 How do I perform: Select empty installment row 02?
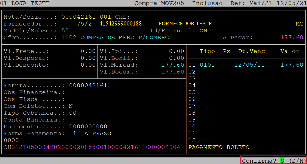click(192, 72)
